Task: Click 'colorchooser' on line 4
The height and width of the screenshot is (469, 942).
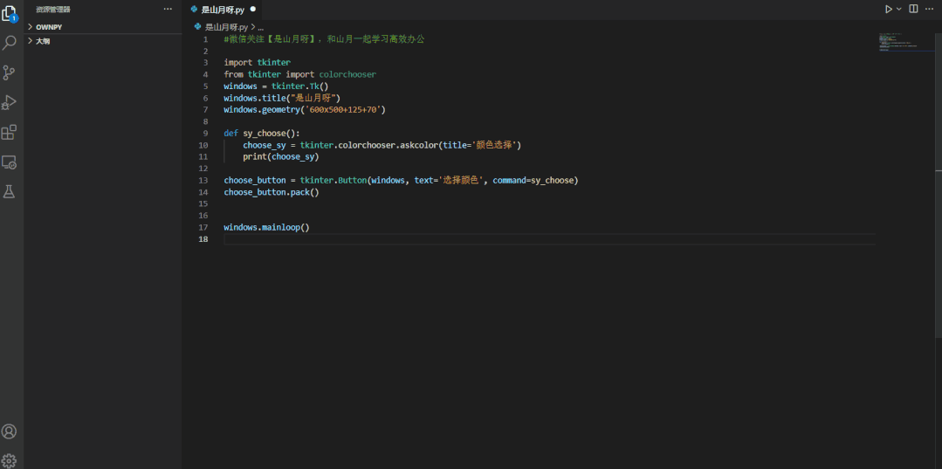Action: click(347, 74)
